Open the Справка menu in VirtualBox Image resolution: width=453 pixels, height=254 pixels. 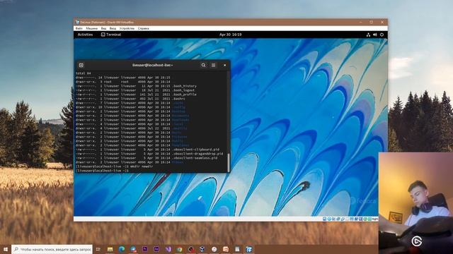[x=143, y=28]
